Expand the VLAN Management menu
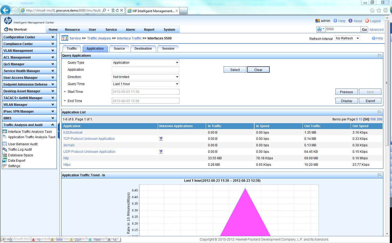The width and height of the screenshot is (392, 243). click(x=30, y=50)
